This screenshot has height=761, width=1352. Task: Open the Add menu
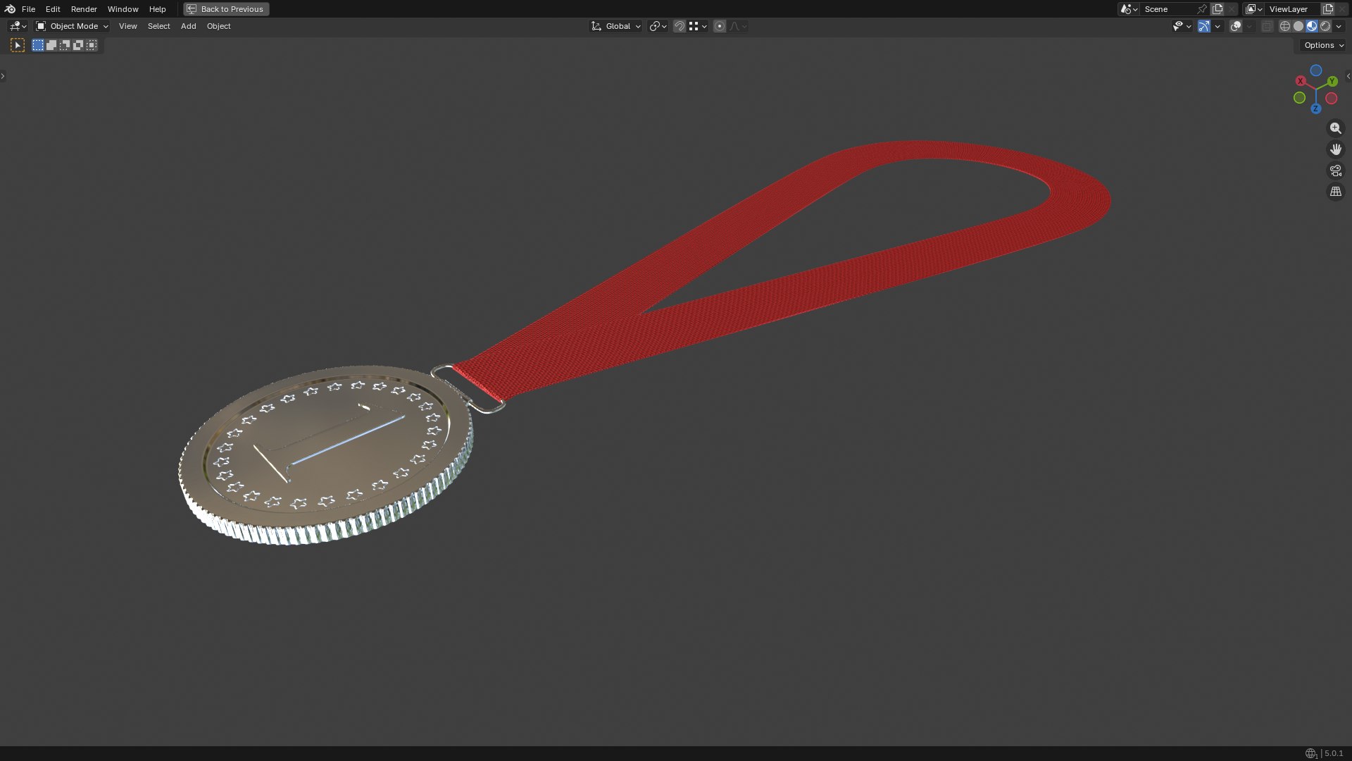click(188, 26)
